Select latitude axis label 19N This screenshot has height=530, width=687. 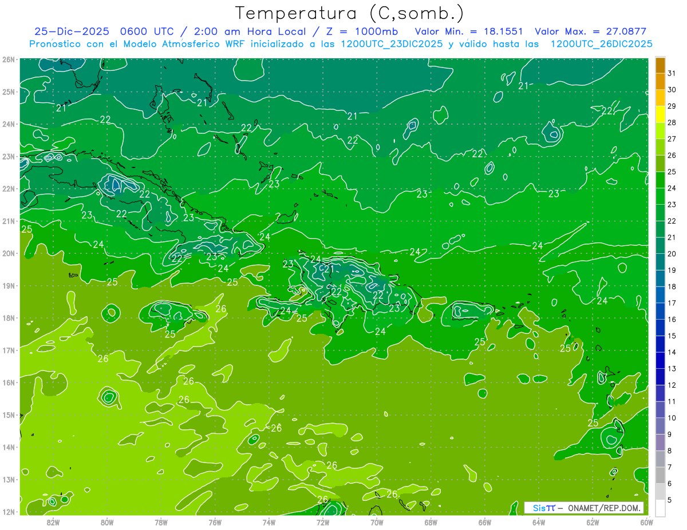(x=8, y=285)
